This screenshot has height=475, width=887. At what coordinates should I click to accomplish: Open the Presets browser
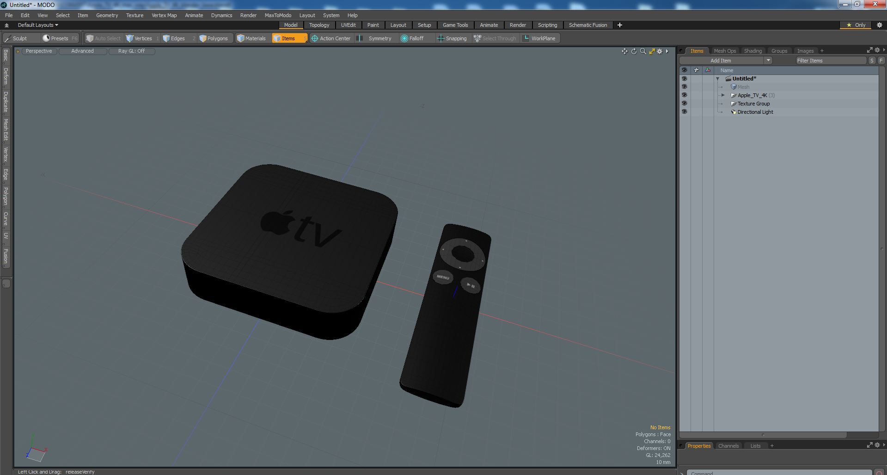click(x=60, y=38)
